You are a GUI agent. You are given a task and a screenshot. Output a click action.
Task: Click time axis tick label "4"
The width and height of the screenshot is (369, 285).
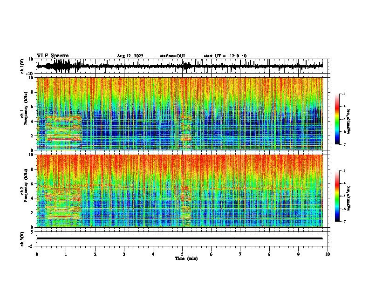click(153, 254)
